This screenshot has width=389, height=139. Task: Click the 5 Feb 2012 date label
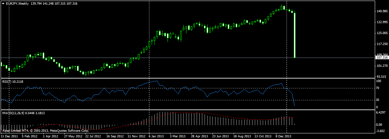(29, 136)
